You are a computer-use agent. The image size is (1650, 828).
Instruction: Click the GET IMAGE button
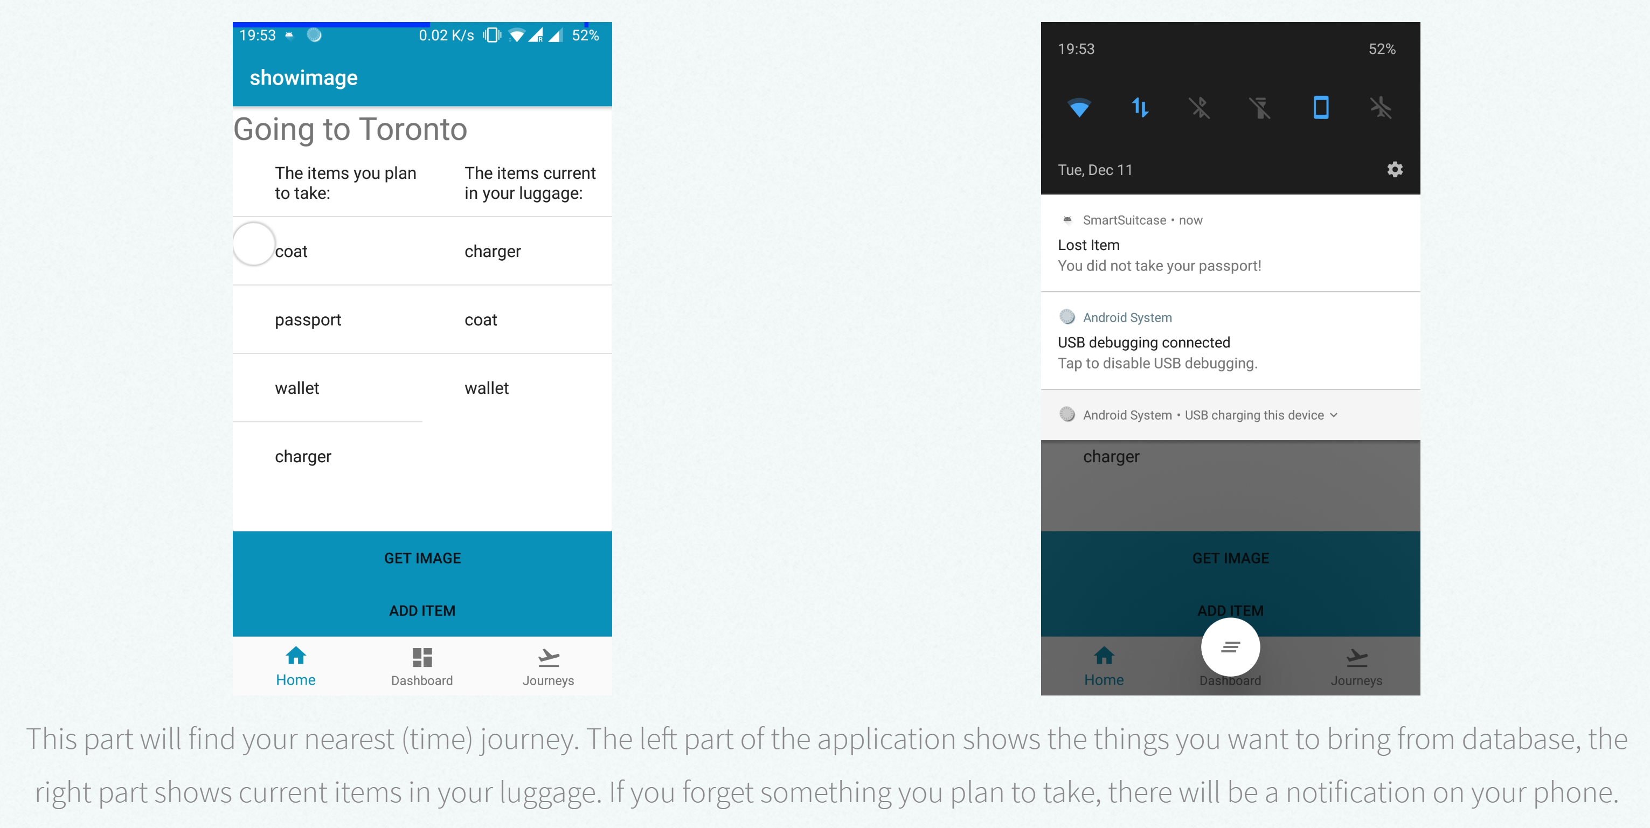point(422,558)
